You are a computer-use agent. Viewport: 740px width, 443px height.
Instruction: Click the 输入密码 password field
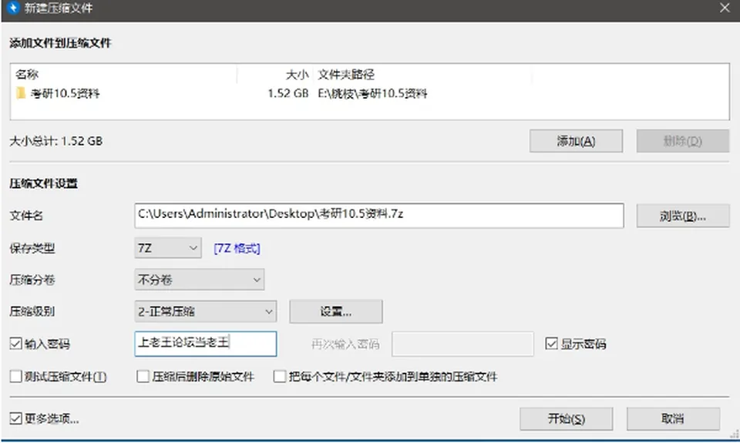click(205, 344)
